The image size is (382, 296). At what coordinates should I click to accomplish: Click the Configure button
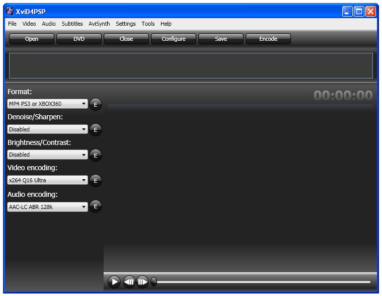tap(174, 39)
